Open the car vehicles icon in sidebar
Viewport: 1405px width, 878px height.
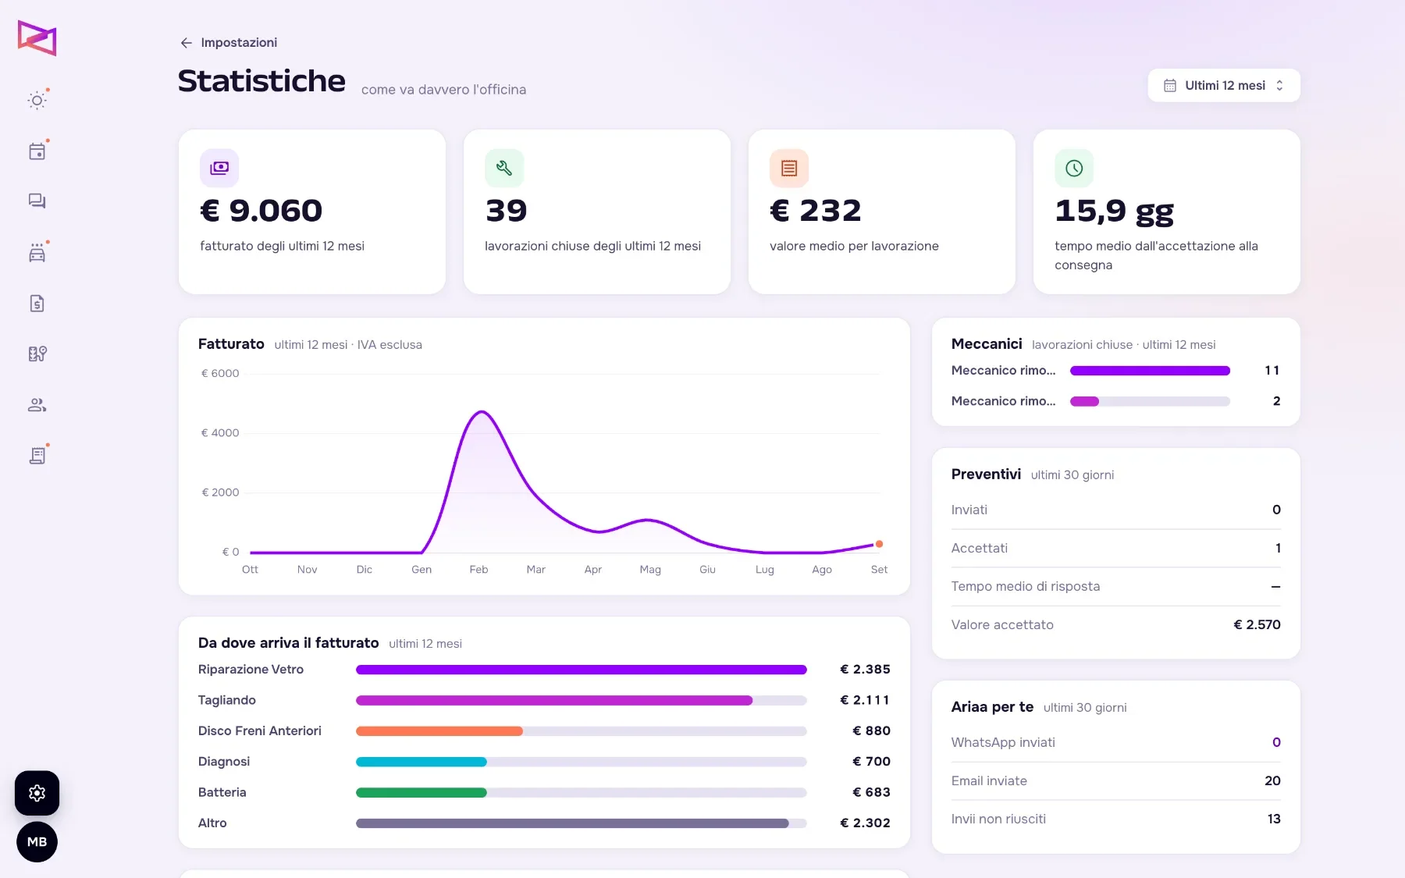(37, 253)
